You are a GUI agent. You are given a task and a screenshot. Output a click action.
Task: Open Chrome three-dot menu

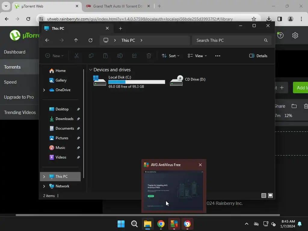[x=301, y=19]
